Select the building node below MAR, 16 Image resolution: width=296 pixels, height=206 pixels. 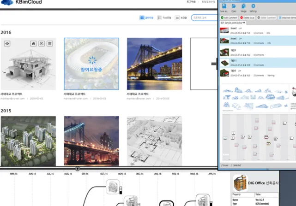pos(203,200)
